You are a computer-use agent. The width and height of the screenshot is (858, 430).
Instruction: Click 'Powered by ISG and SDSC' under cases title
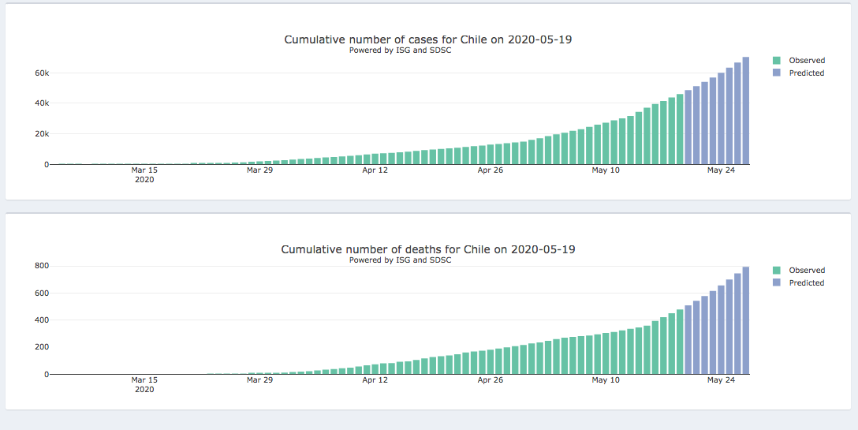click(x=400, y=50)
